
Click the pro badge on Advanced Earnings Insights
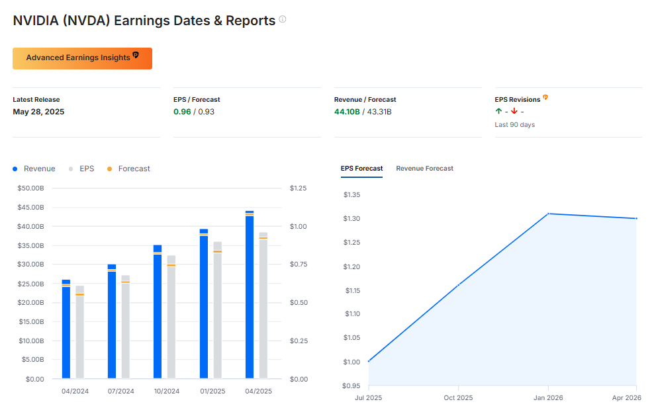(136, 55)
